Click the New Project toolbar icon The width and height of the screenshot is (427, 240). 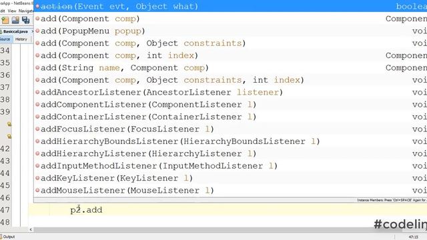click(x=5, y=20)
